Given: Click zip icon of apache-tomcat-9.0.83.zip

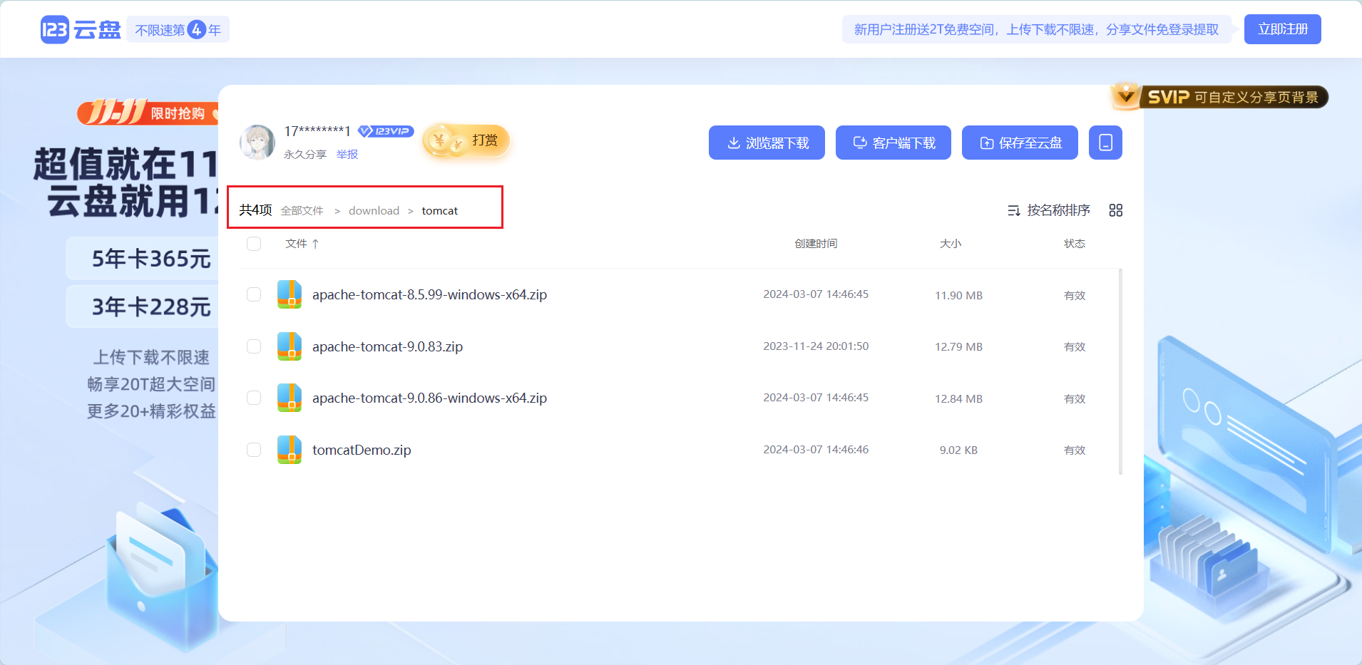Looking at the screenshot, I should (290, 346).
